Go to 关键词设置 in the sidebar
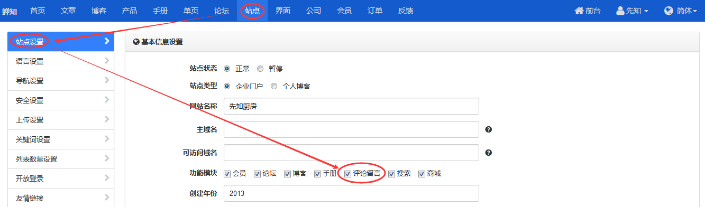705x207 pixels. point(61,139)
